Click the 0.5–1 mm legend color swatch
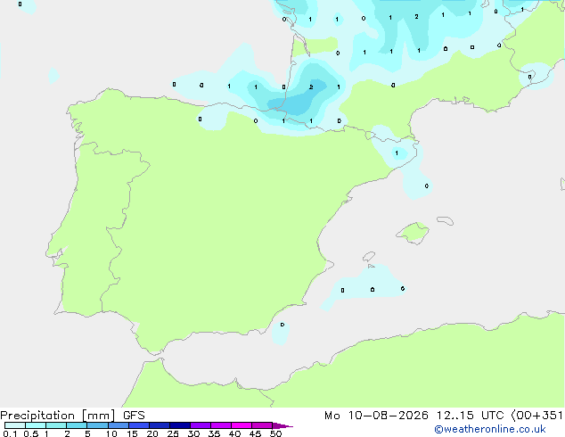Image resolution: width=565 pixels, height=437 pixels. (x=36, y=425)
